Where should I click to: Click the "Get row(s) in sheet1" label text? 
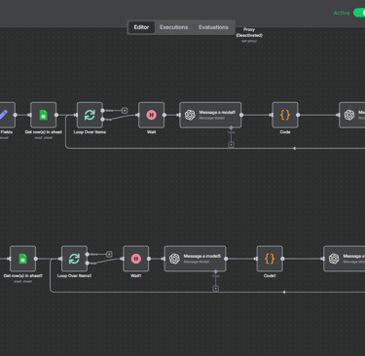(x=23, y=275)
